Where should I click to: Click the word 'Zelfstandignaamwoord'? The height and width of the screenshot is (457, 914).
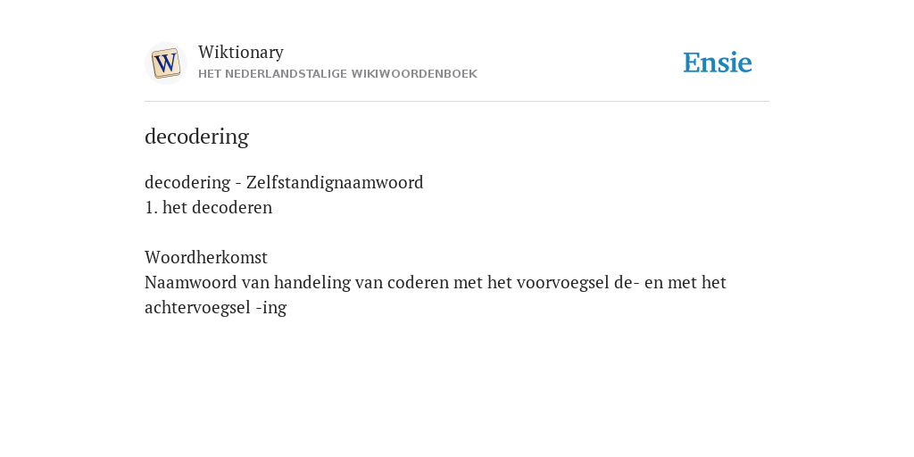coord(335,182)
